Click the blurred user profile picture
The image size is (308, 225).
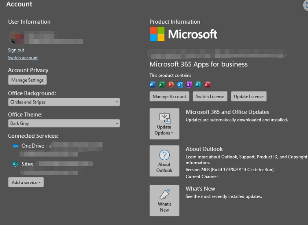click(x=17, y=37)
